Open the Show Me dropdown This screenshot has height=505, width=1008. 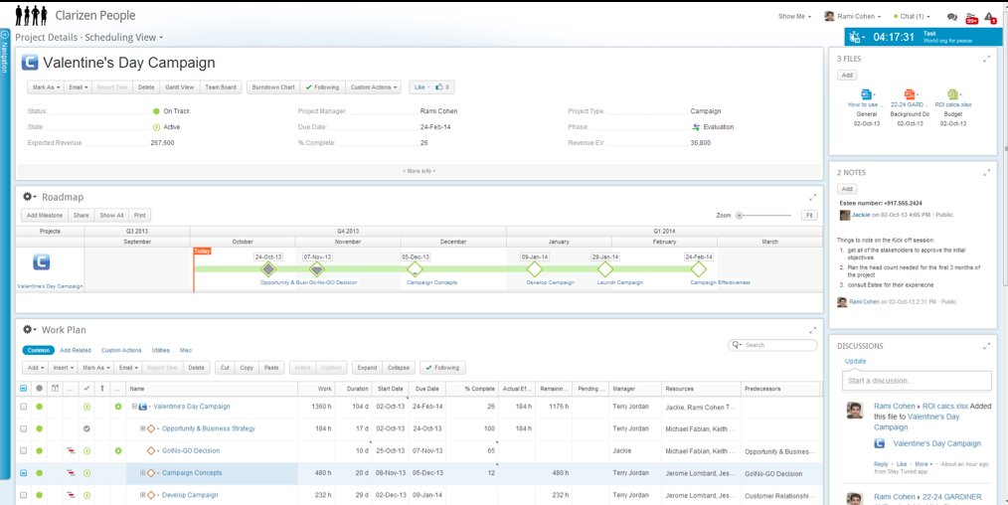tap(794, 17)
